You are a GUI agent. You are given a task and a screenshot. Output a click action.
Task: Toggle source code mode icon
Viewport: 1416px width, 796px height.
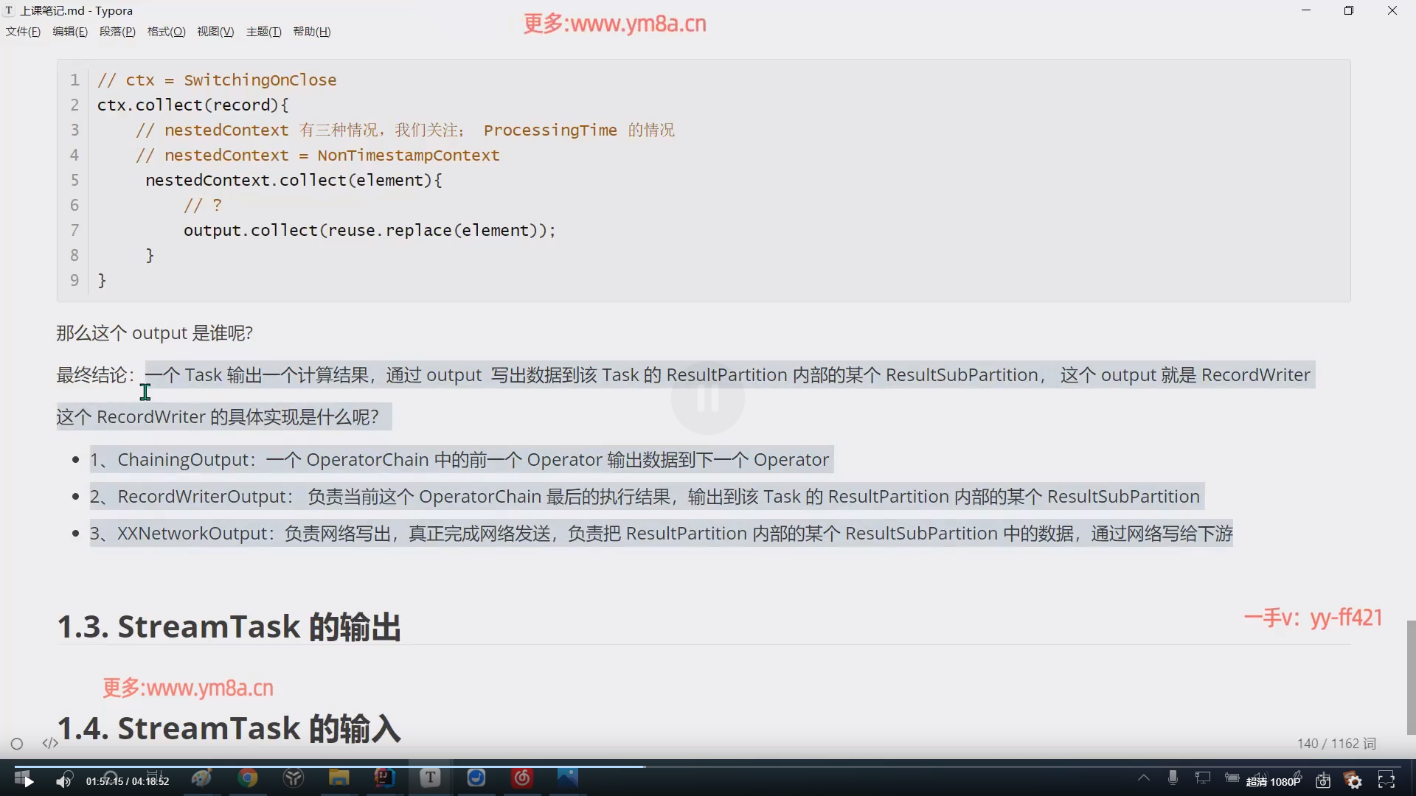tap(50, 743)
